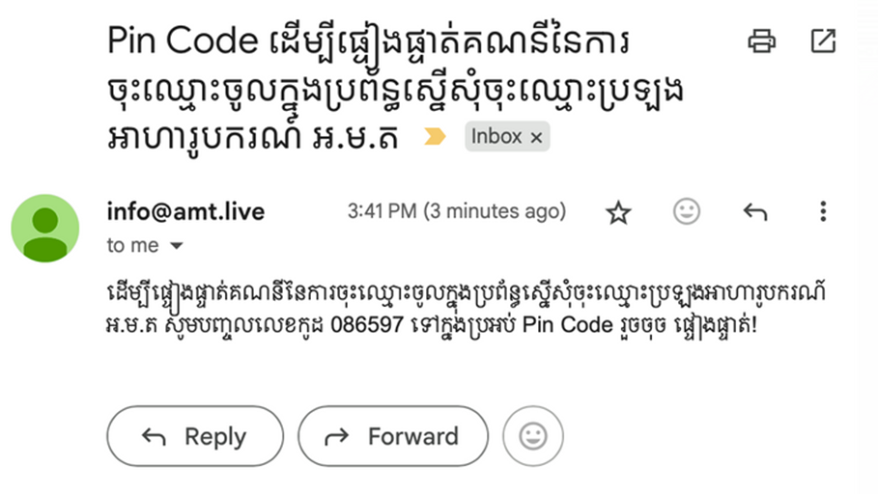Click "Pin Code" text in message body
This screenshot has width=878, height=494.
pos(565,325)
